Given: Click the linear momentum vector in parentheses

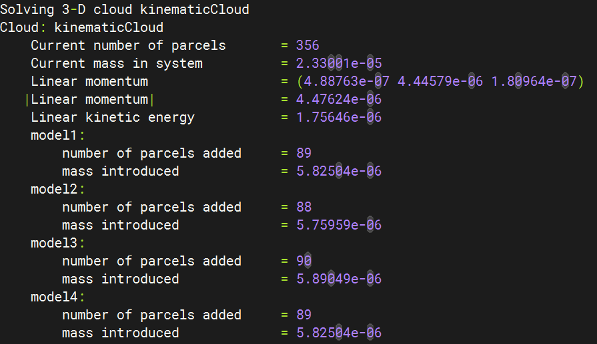Looking at the screenshot, I should click(440, 82).
